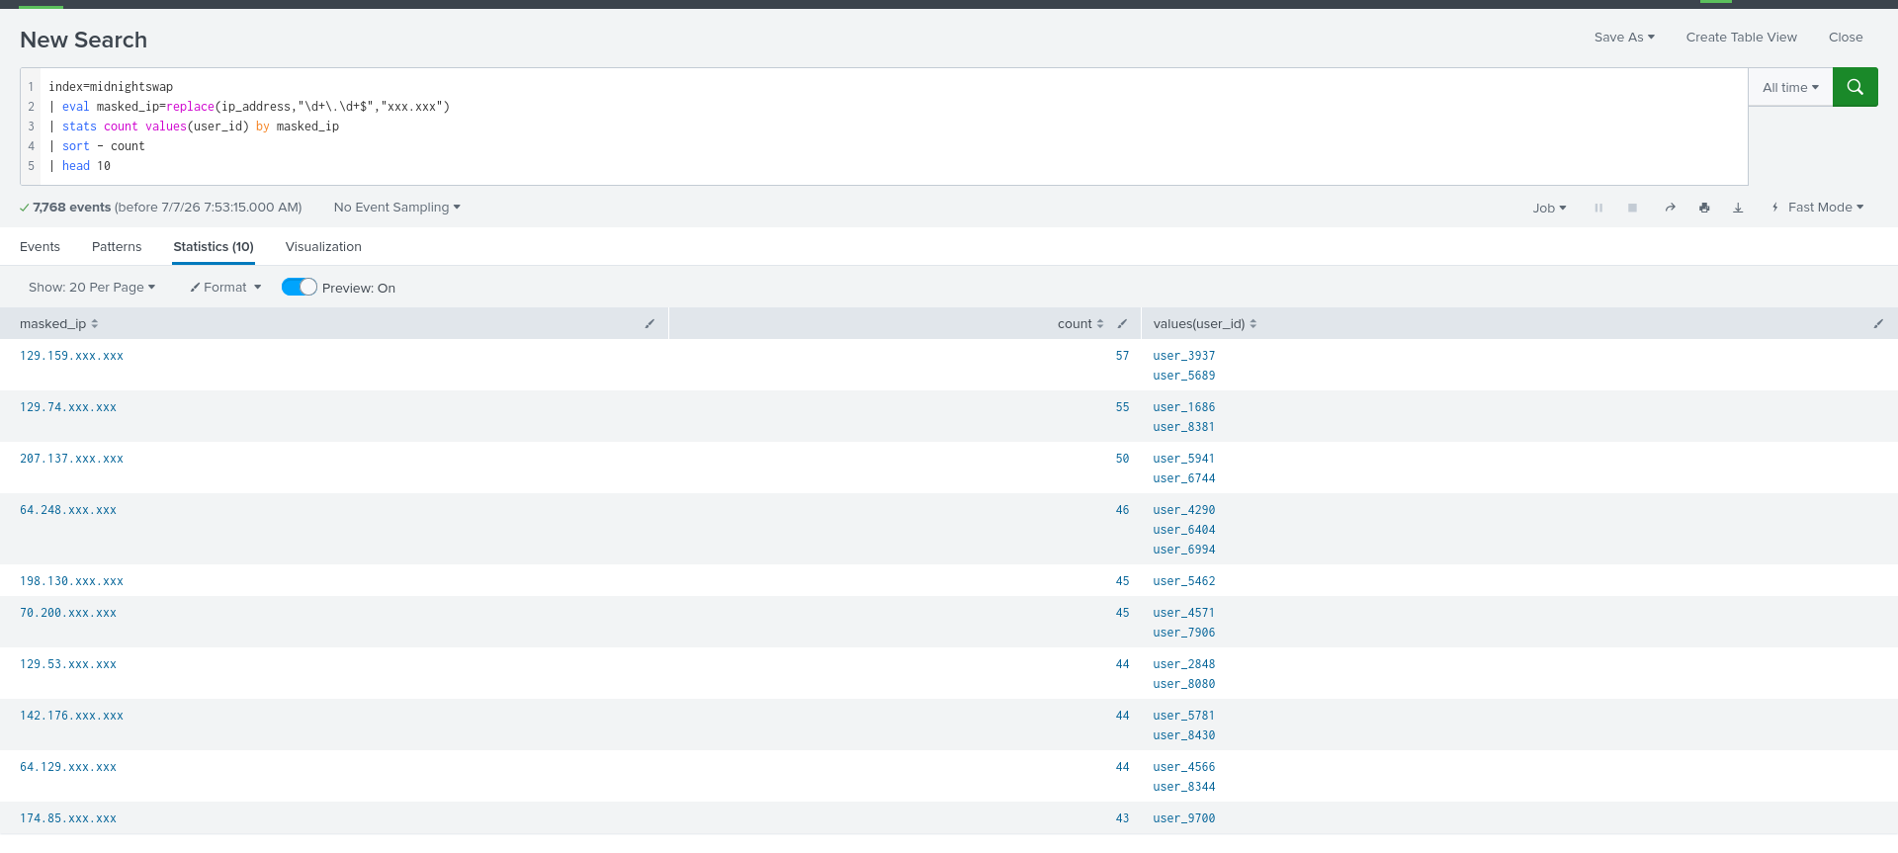This screenshot has width=1898, height=853.
Task: Pause the search job
Action: (x=1598, y=208)
